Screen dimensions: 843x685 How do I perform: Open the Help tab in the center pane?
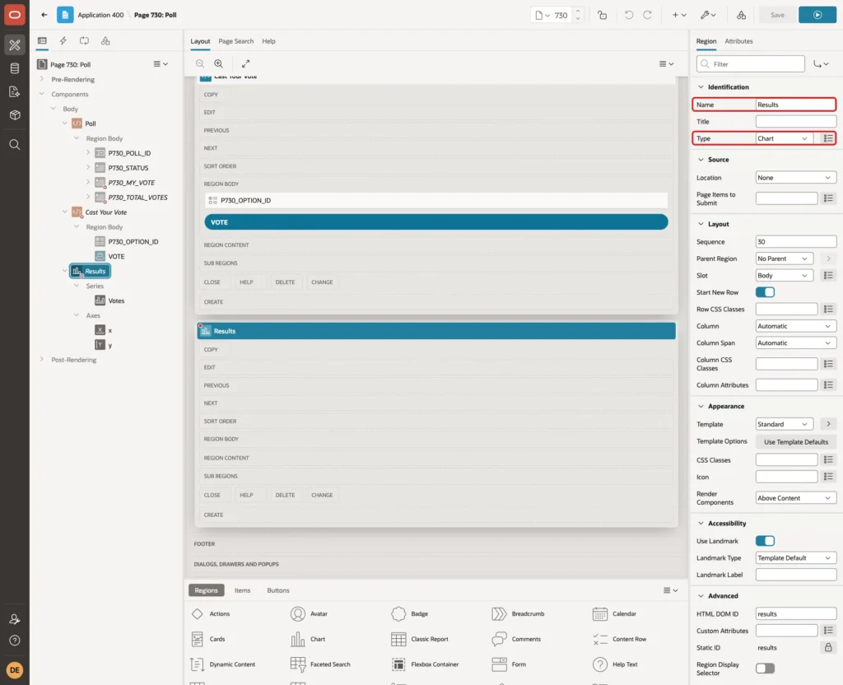click(269, 41)
